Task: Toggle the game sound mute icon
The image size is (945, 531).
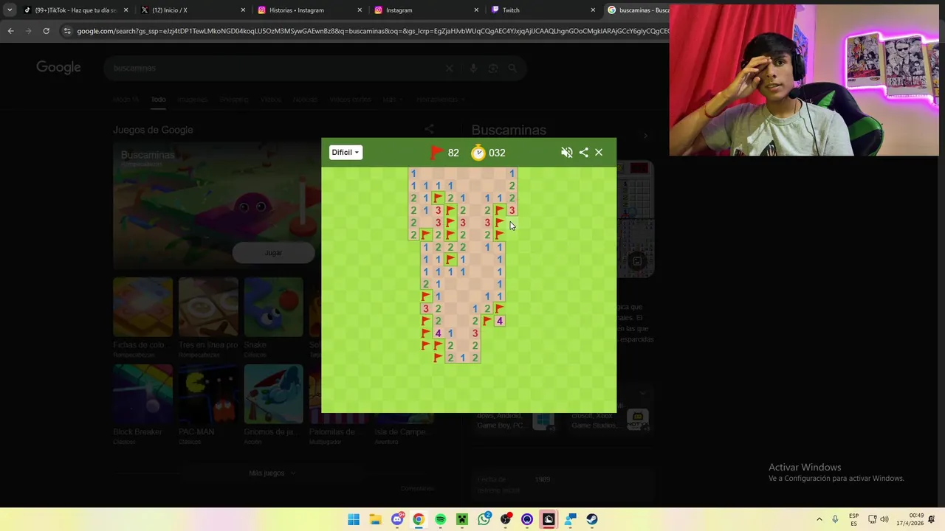Action: [x=566, y=153]
